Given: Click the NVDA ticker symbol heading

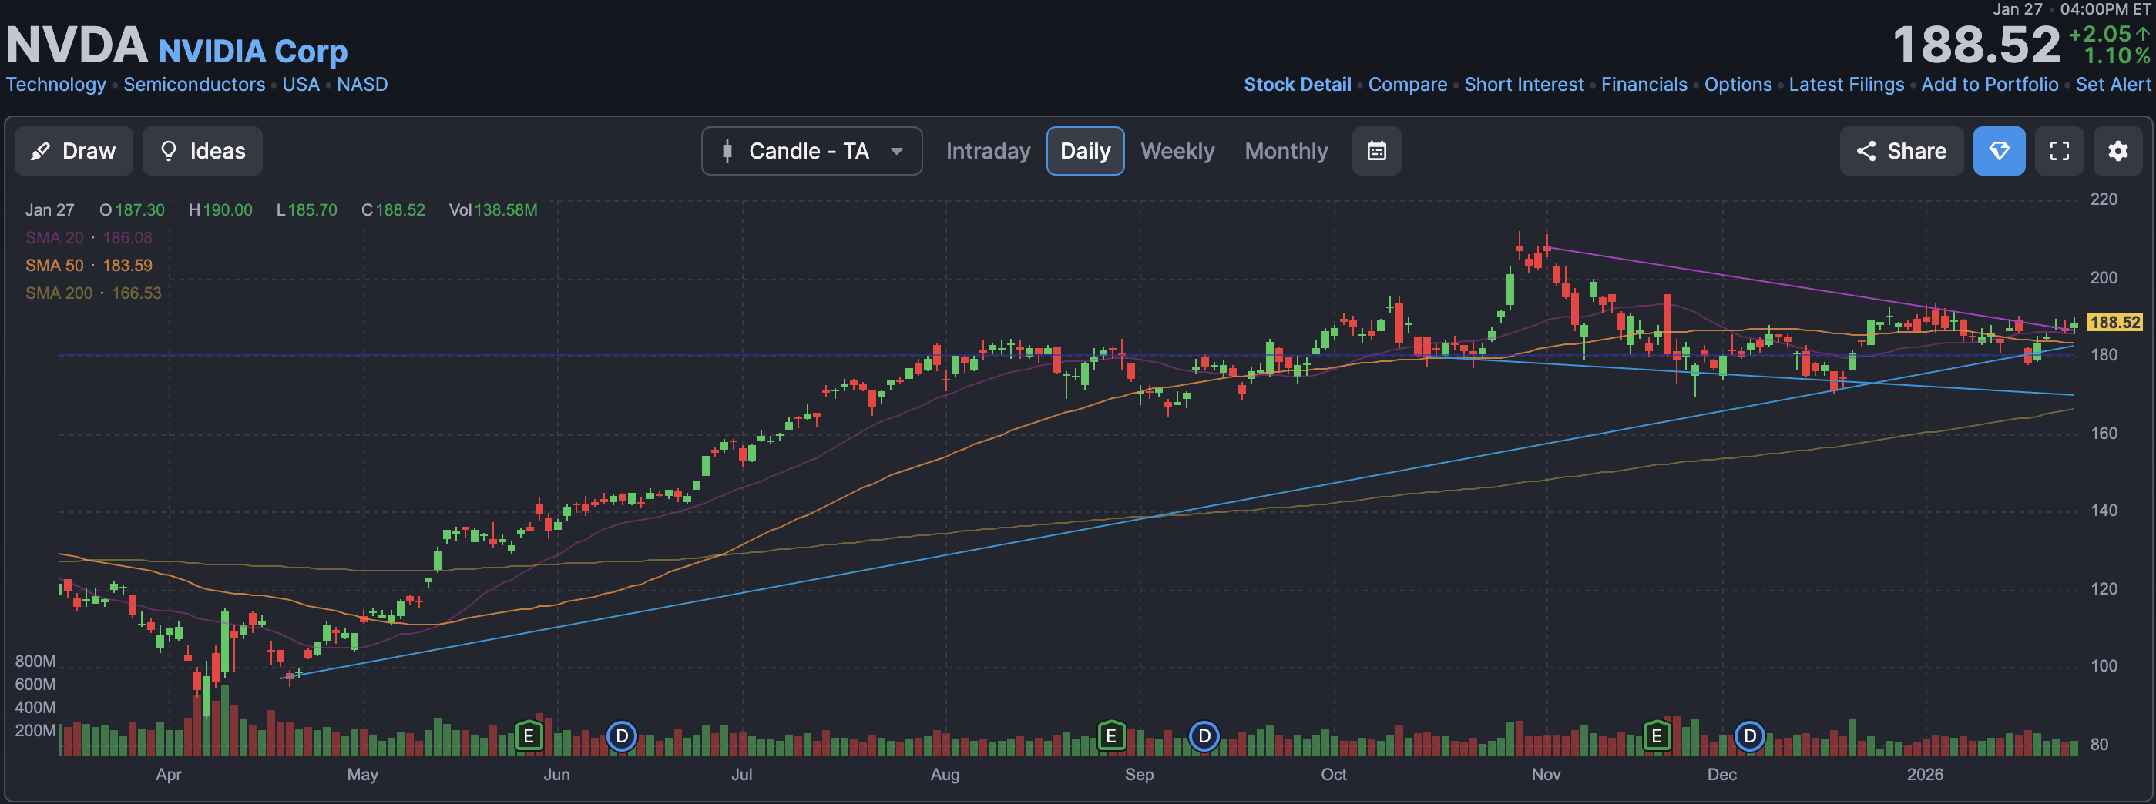Looking at the screenshot, I should [x=77, y=45].
